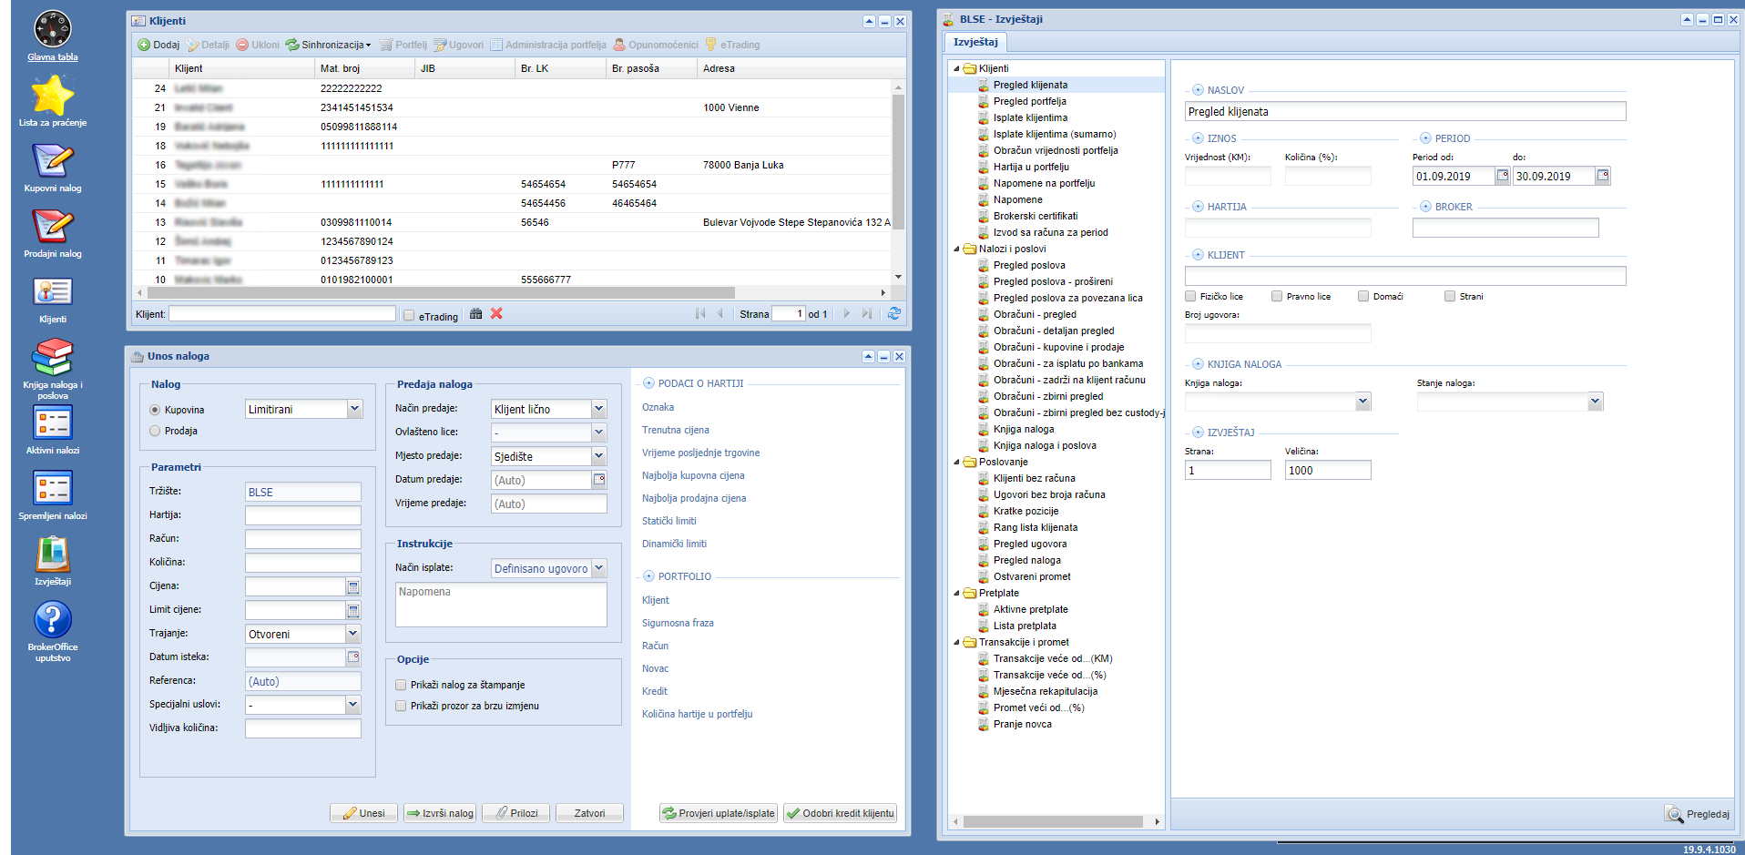The image size is (1745, 855).
Task: Open Trajanje dropdown
Action: tap(353, 634)
